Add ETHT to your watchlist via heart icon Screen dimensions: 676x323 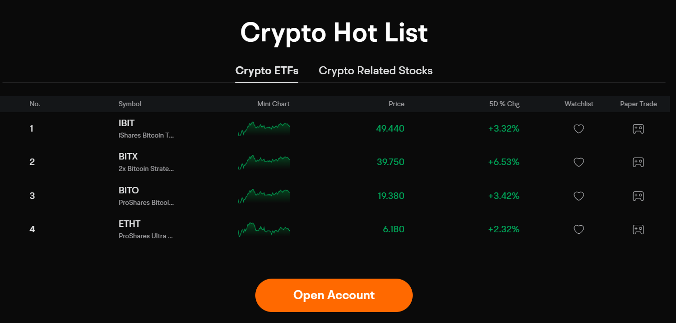579,229
